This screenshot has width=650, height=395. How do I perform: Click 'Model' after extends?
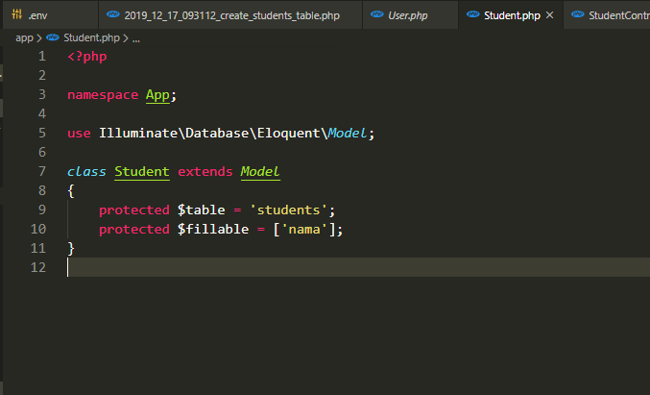[260, 171]
